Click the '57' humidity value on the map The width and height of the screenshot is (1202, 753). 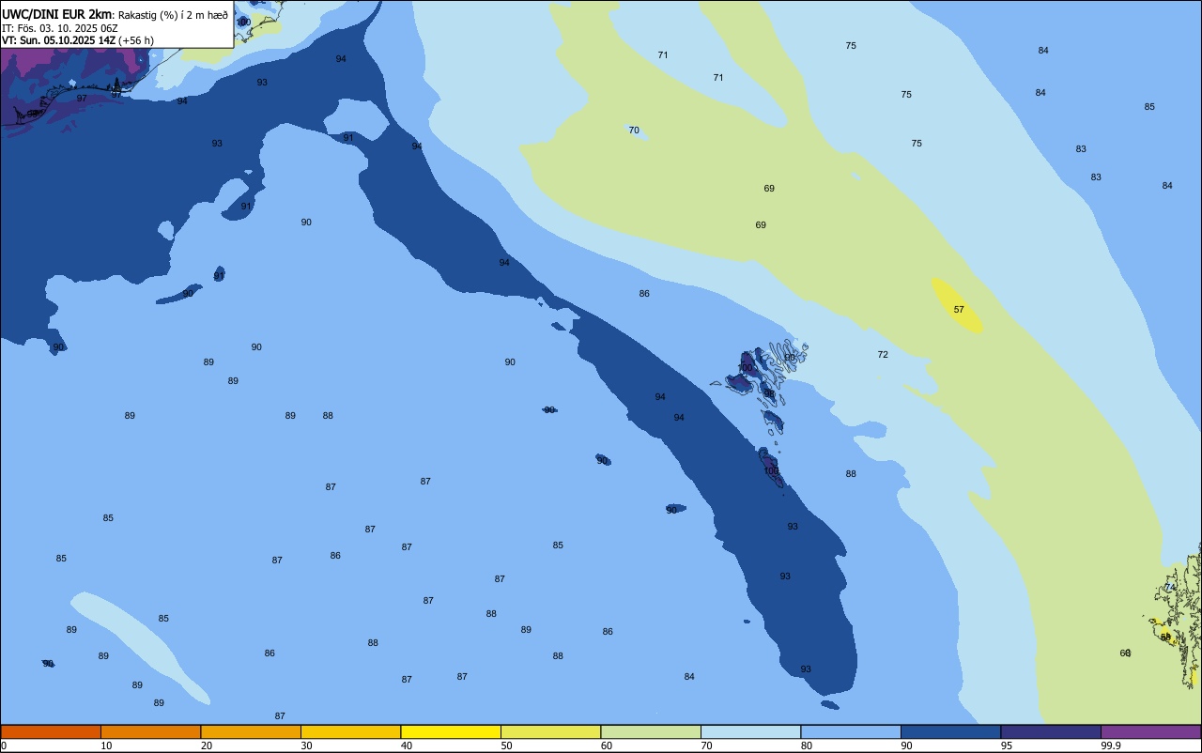pyautogui.click(x=959, y=309)
